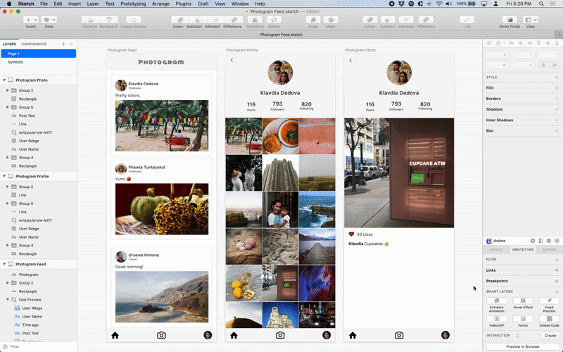Click the Embed Code icon

549,320
